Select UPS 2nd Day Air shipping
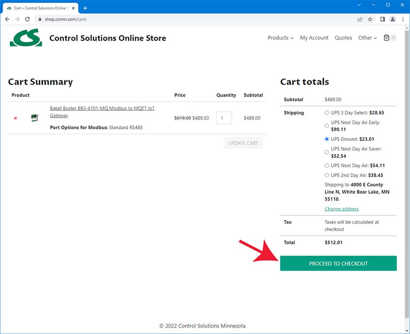Image resolution: width=410 pixels, height=334 pixels. (x=327, y=175)
